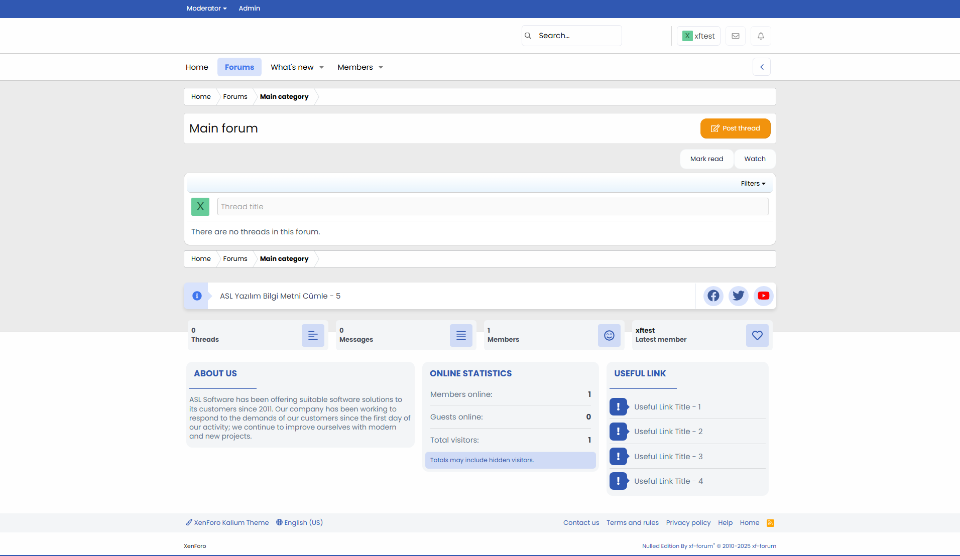The image size is (960, 556).
Task: Click the members smiley icon
Action: [x=609, y=335]
